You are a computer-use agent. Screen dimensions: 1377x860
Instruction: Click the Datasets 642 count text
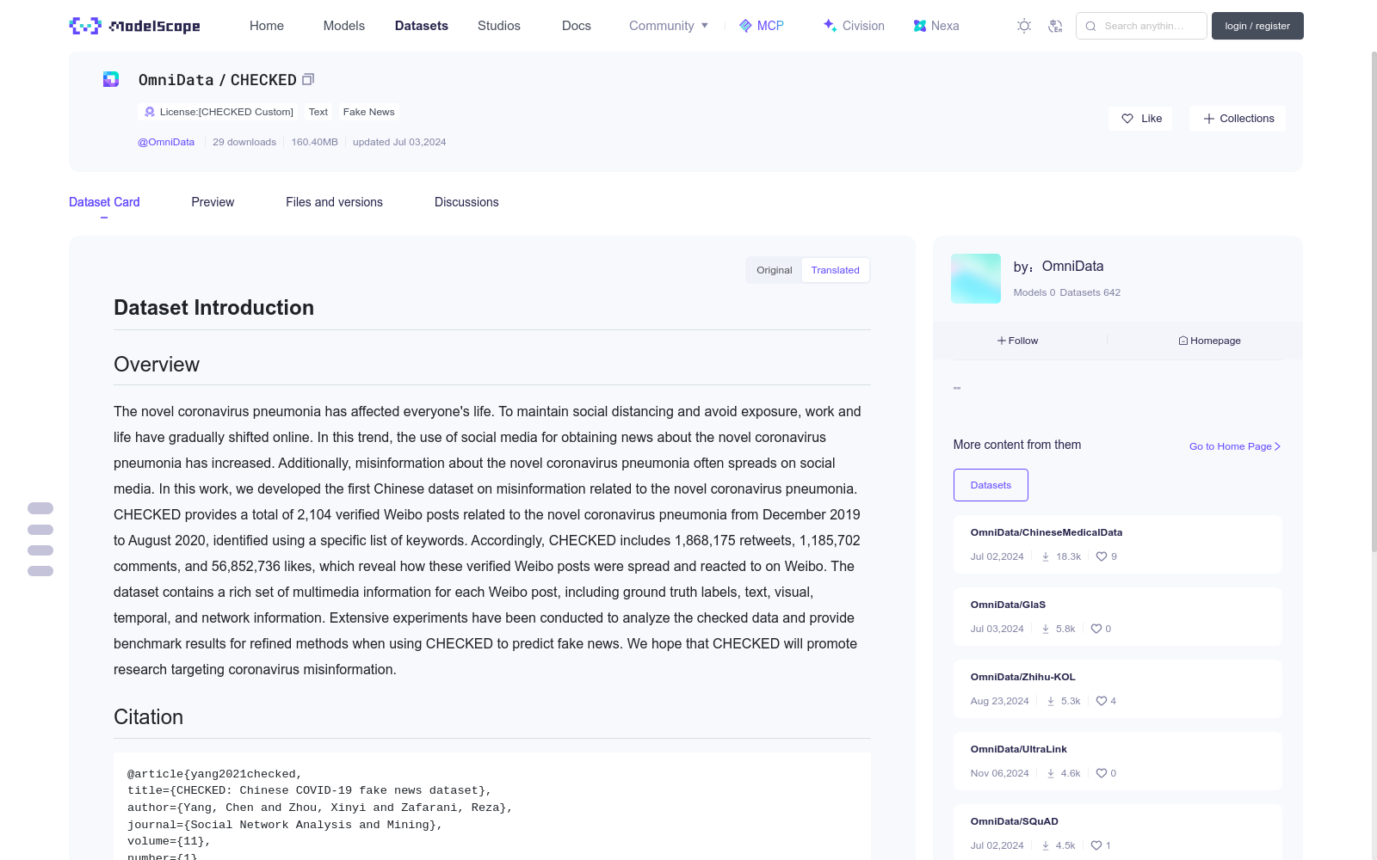[1090, 292]
